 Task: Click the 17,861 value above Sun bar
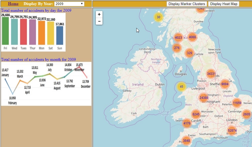[60, 24]
